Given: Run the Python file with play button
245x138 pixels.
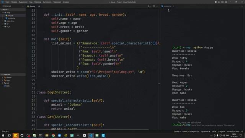Looking at the screenshot, I should click(x=149, y=6).
